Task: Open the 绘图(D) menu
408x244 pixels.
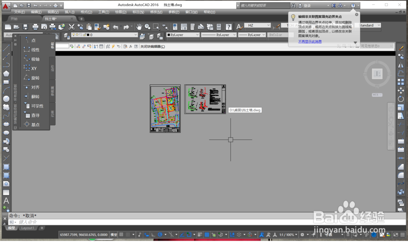Action: coord(121,12)
